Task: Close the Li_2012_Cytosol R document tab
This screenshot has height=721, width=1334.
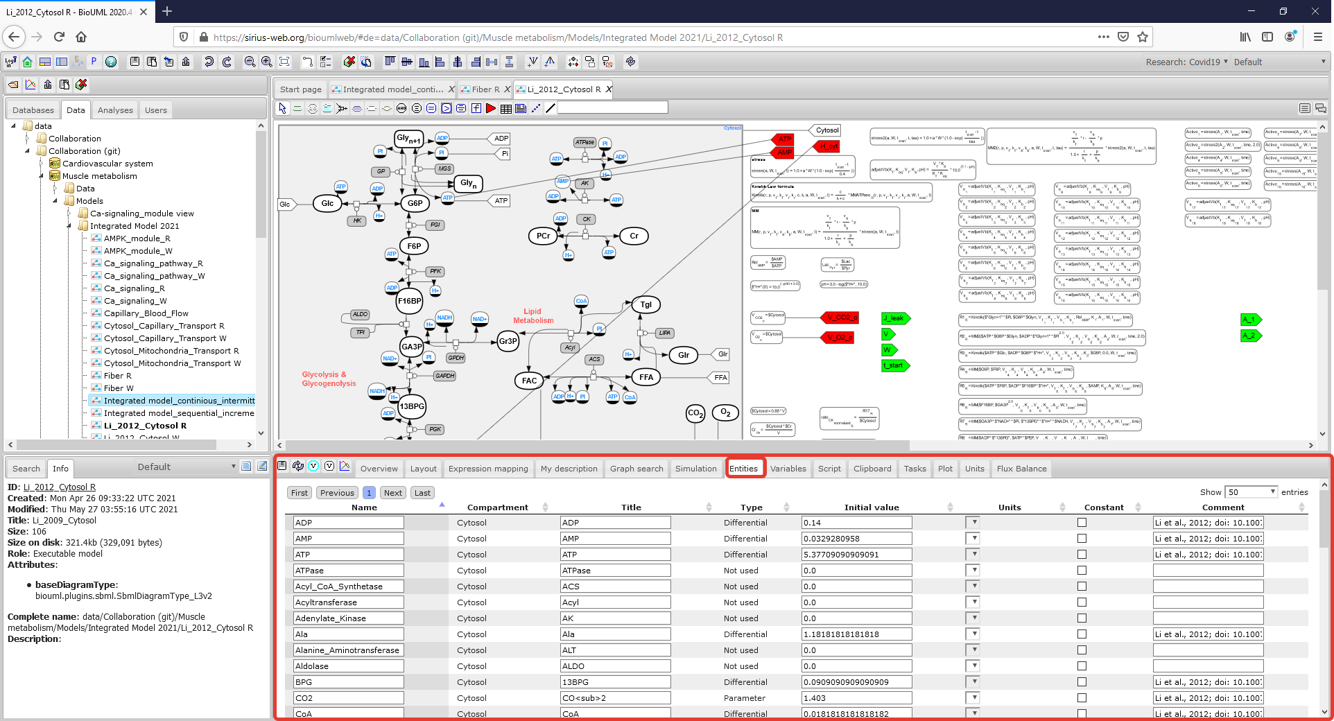Action: pyautogui.click(x=609, y=89)
